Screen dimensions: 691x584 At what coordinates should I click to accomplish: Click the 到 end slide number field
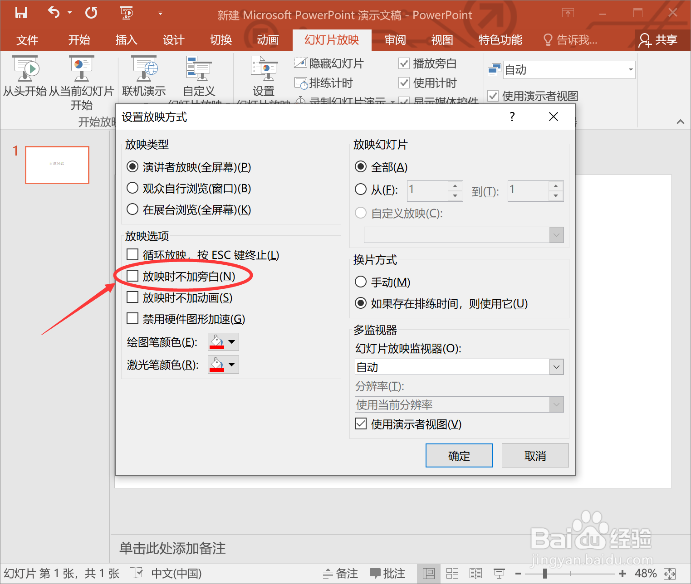click(528, 190)
